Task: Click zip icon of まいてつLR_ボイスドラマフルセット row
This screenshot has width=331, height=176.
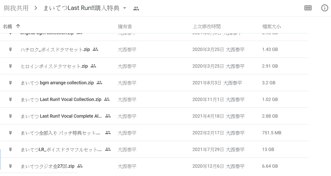Action: coord(11,150)
